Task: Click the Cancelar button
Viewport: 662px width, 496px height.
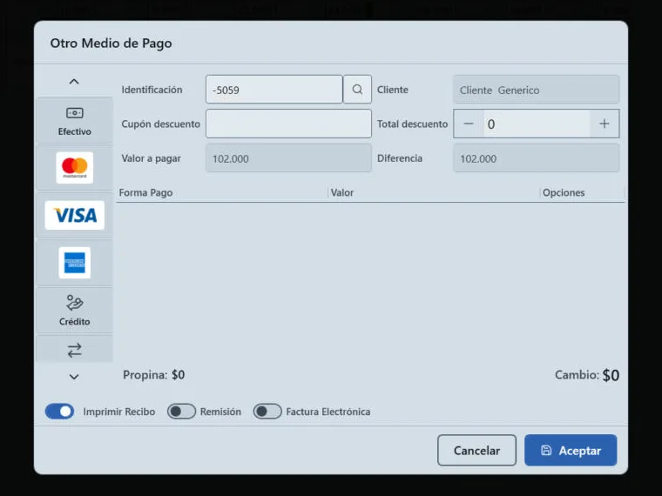Action: click(x=476, y=451)
